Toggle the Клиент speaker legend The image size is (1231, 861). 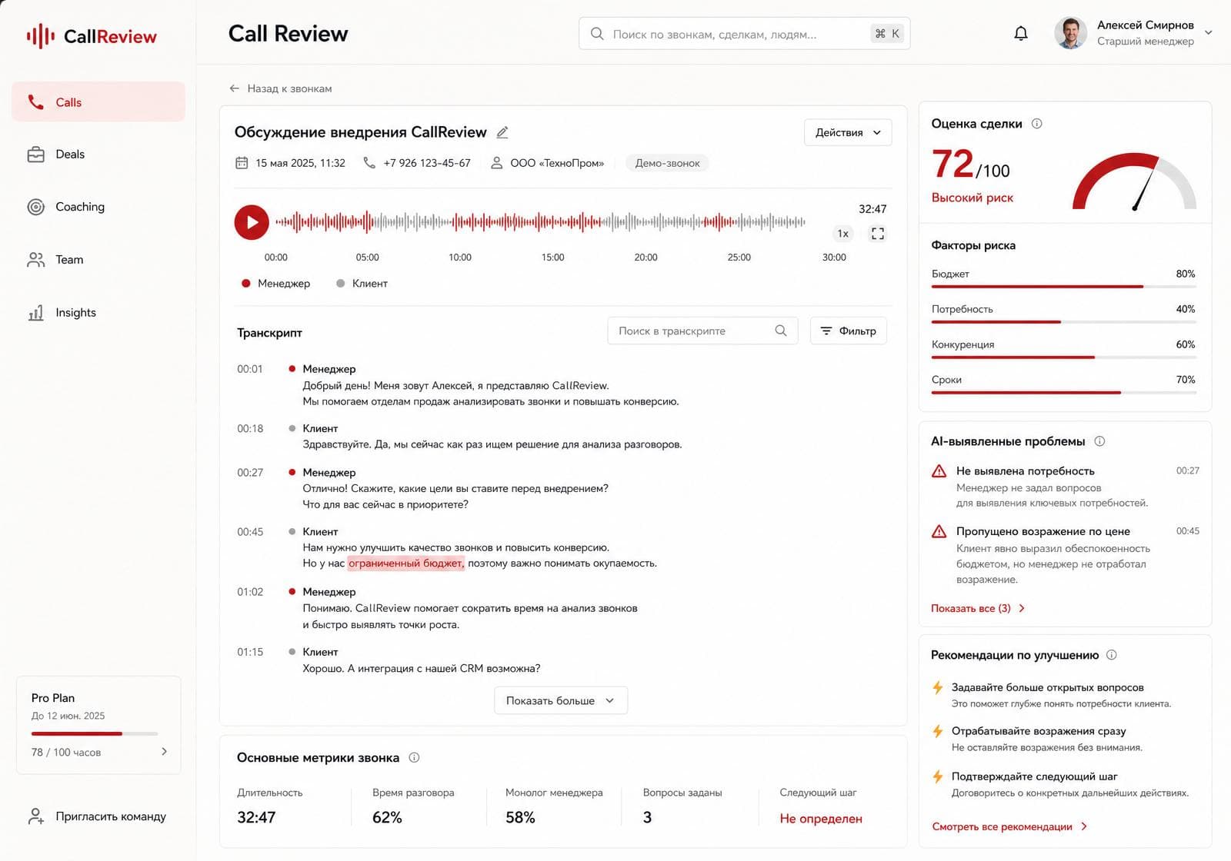coord(362,284)
